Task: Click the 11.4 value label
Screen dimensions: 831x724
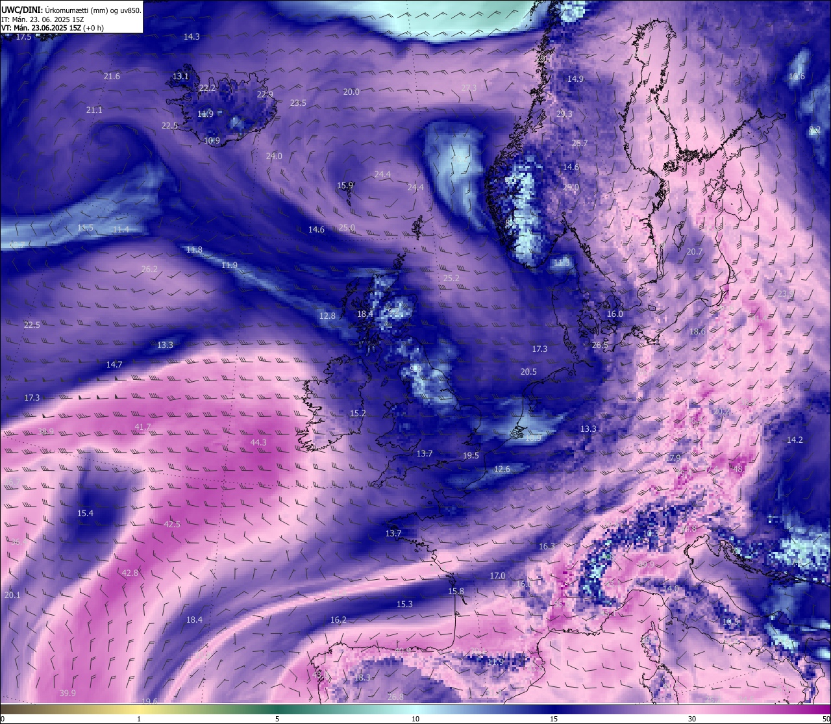Action: coord(121,229)
